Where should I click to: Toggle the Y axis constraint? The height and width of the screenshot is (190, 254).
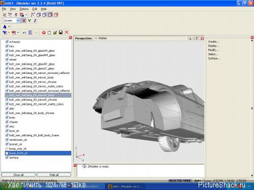pos(29,21)
